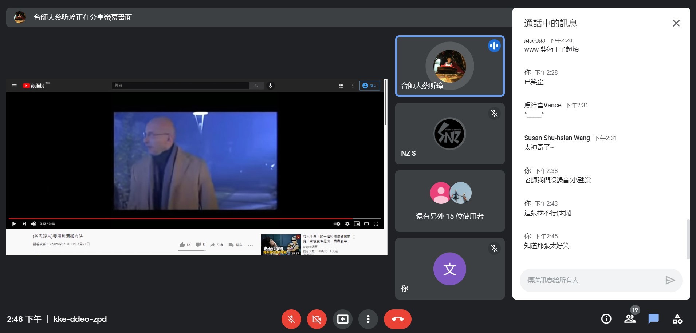Close the in-call messages panel
696x333 pixels.
click(676, 23)
